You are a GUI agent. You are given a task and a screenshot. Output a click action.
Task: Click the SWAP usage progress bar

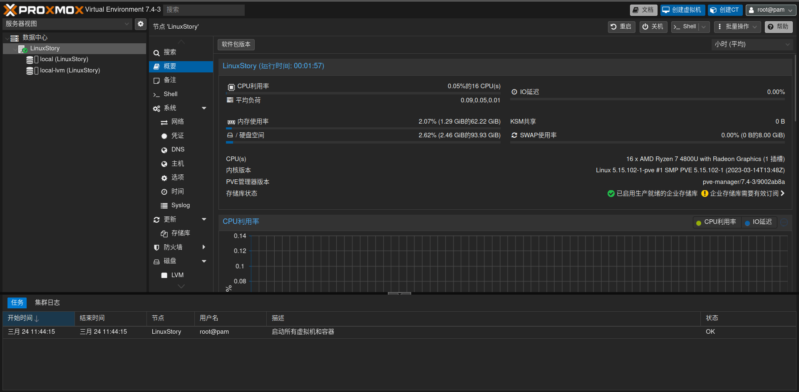[648, 141]
